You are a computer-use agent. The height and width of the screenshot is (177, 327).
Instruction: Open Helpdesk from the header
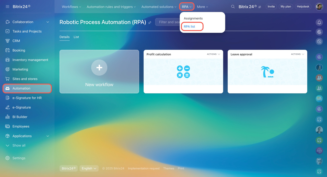point(303,7)
